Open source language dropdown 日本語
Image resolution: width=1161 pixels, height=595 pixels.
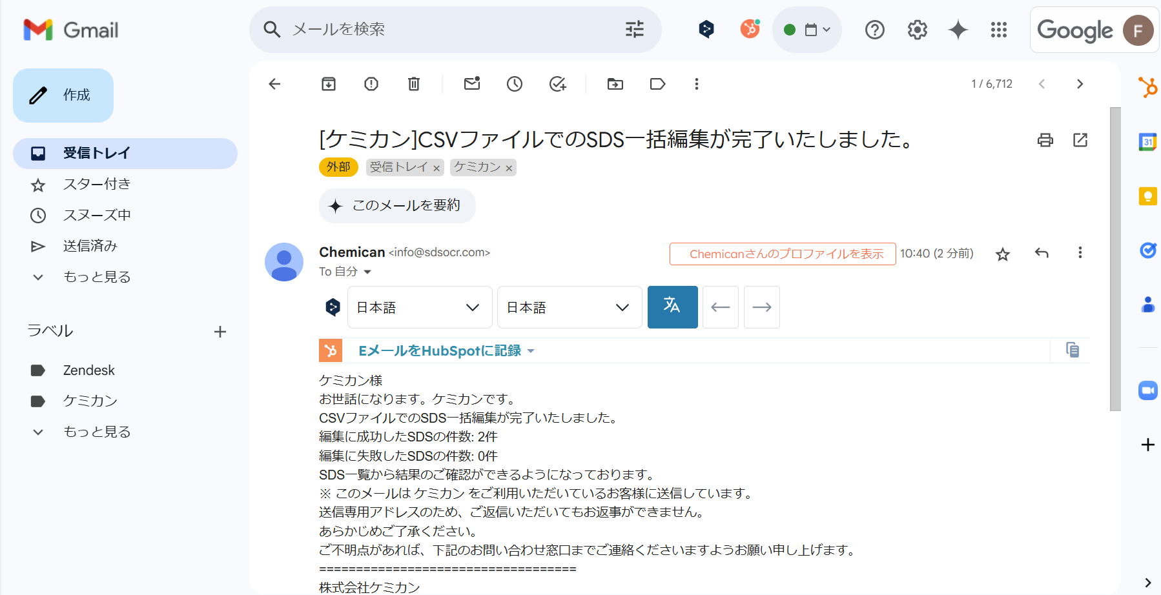pyautogui.click(x=420, y=307)
